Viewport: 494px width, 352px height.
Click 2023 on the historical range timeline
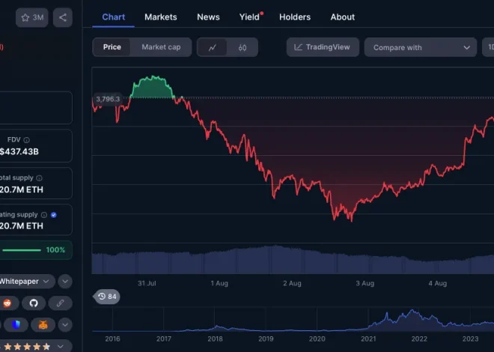[470, 339]
